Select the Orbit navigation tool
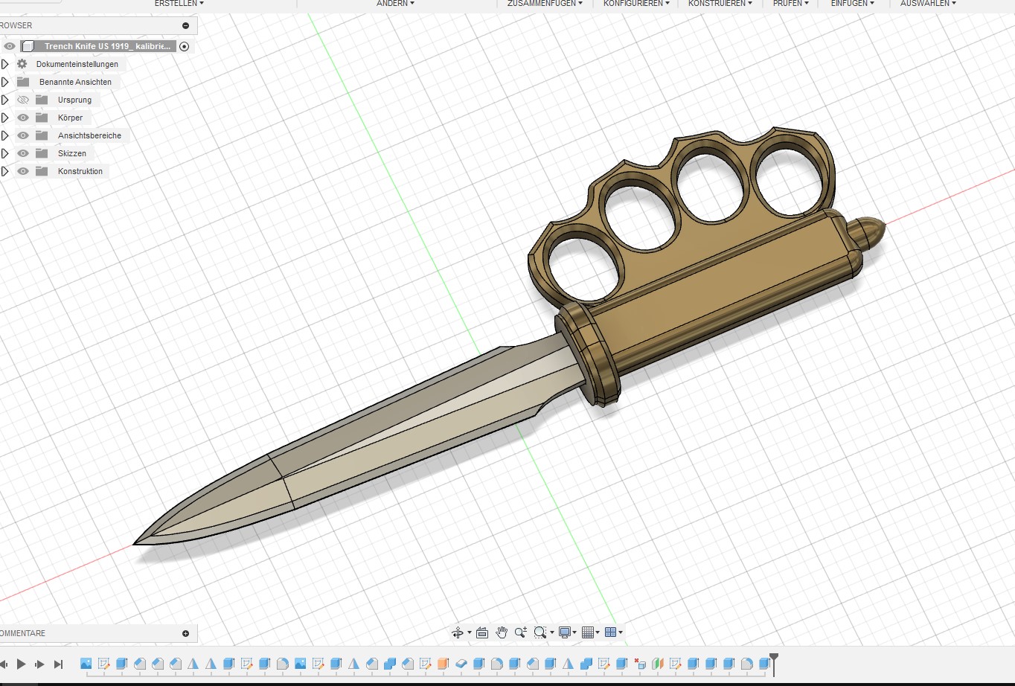This screenshot has height=686, width=1015. [458, 632]
